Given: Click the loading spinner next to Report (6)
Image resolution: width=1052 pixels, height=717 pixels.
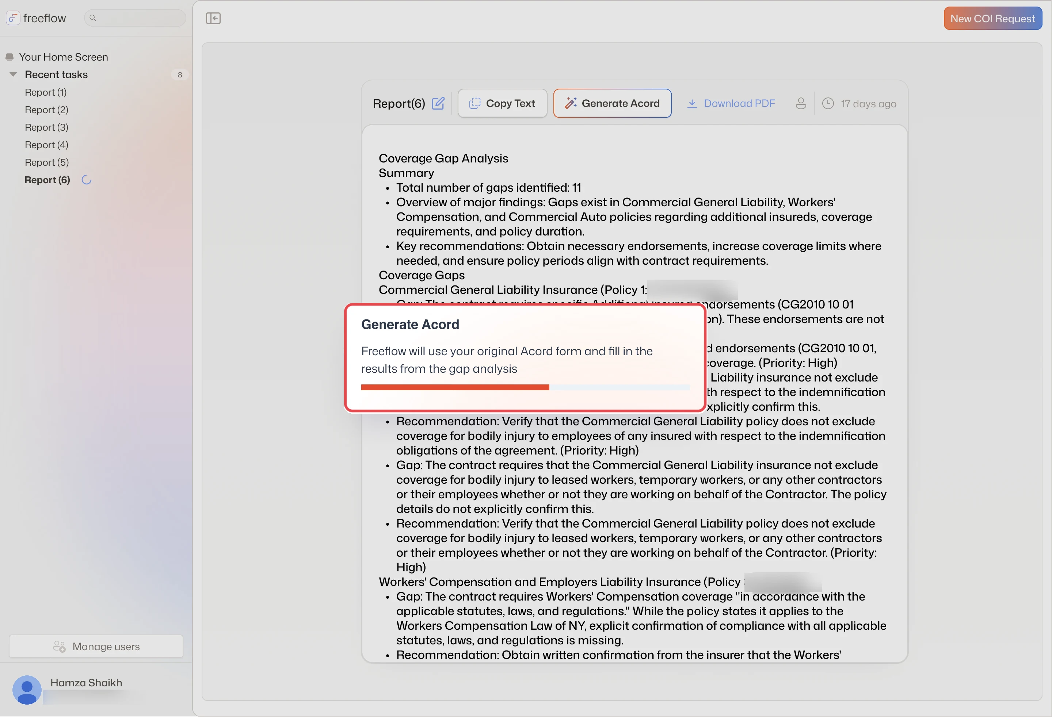Looking at the screenshot, I should click(x=87, y=180).
